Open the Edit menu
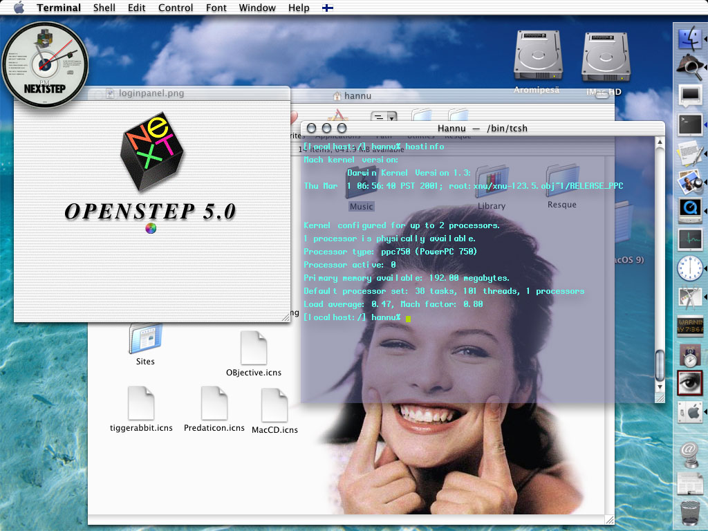 coord(136,8)
